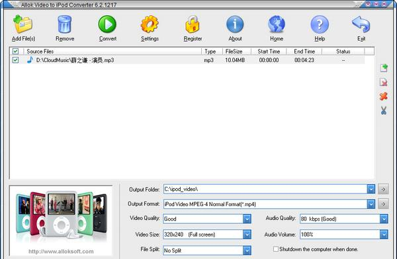Open the Audio Quality dropdown

tap(384, 219)
